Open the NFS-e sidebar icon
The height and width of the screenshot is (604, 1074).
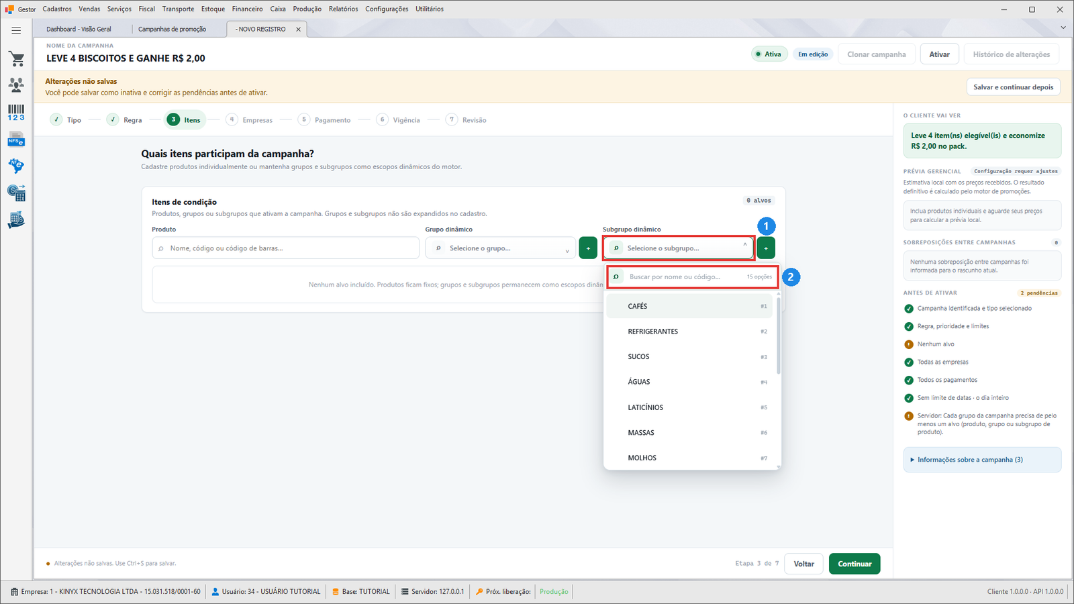click(x=16, y=140)
